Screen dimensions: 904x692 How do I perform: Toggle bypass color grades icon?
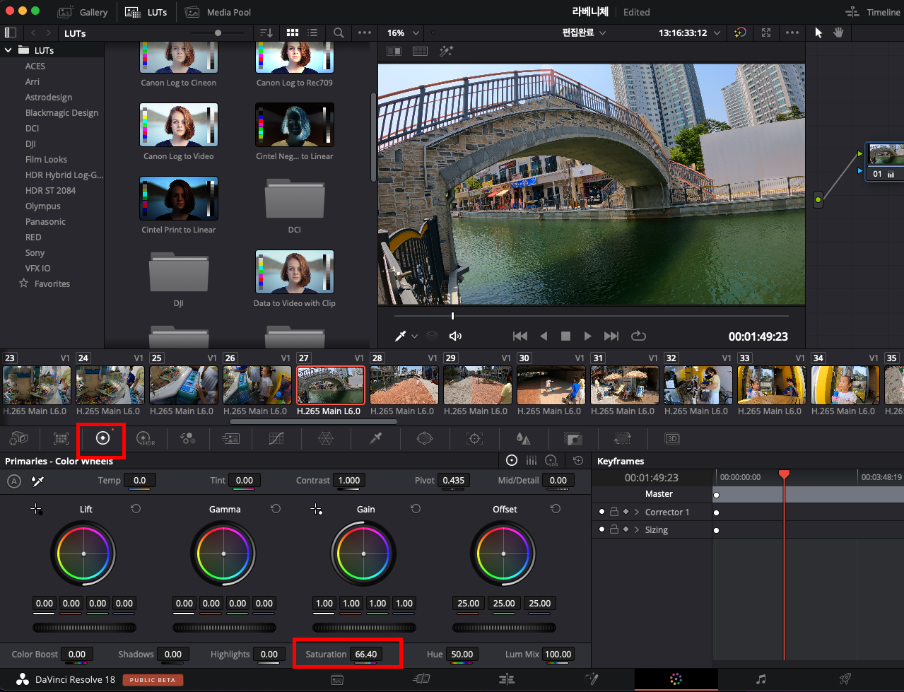(740, 33)
